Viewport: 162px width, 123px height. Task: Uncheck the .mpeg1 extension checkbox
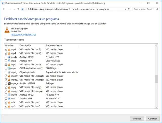(6, 76)
